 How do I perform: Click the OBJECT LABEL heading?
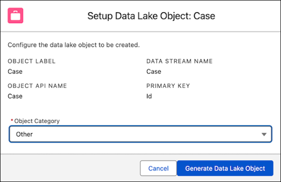(x=31, y=61)
